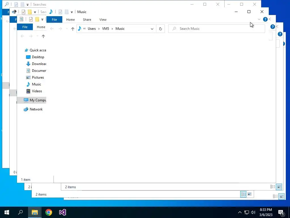
Task: Open Downloads from navigation pane
Action: 36,64
